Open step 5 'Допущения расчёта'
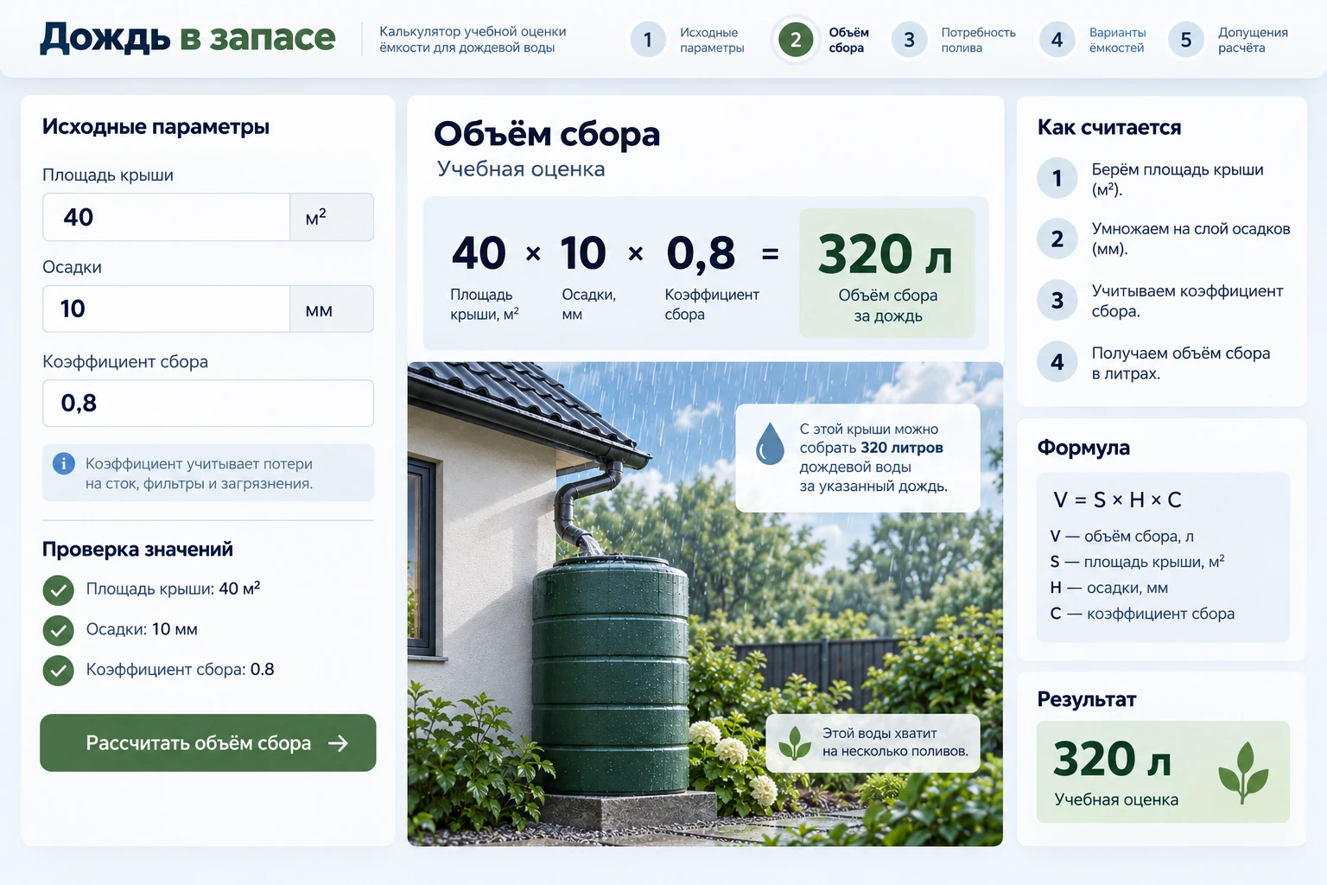Viewport: 1327px width, 885px height. [1229, 40]
